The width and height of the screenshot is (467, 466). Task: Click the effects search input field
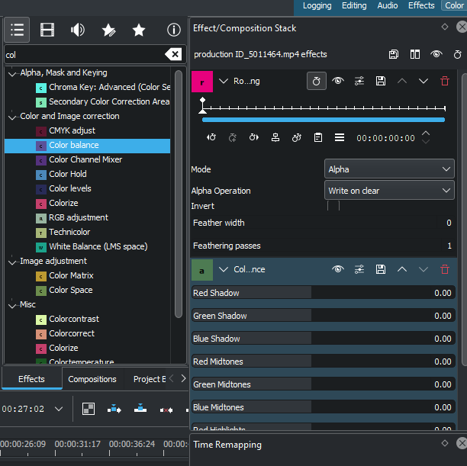tap(84, 55)
